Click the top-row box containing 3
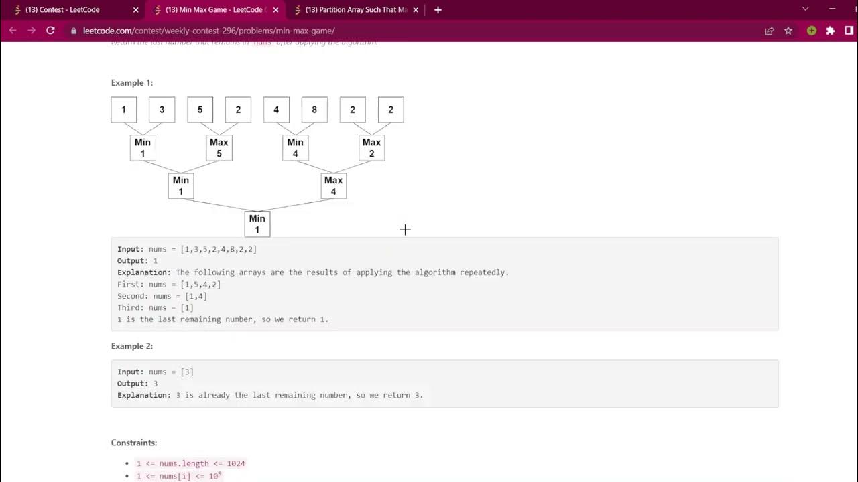Viewport: 858px width, 482px height. (162, 110)
